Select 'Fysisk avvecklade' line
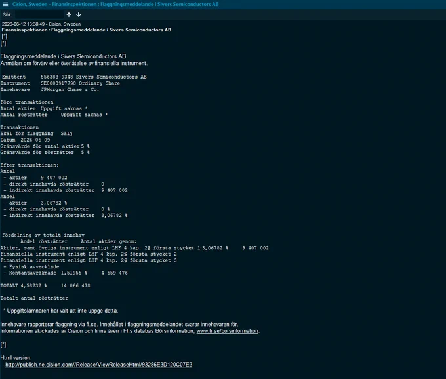This screenshot has width=446, height=379. click(x=31, y=267)
